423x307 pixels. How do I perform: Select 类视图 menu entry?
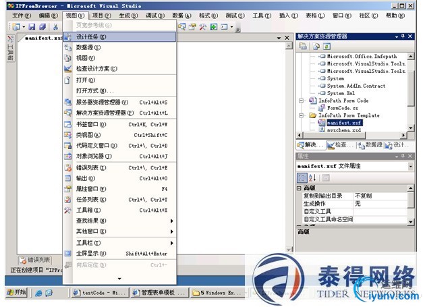pos(119,135)
